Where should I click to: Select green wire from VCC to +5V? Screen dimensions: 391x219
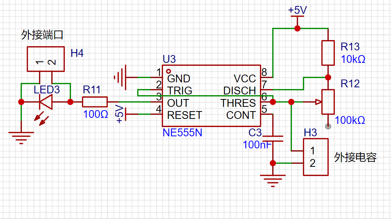pyautogui.click(x=273, y=53)
